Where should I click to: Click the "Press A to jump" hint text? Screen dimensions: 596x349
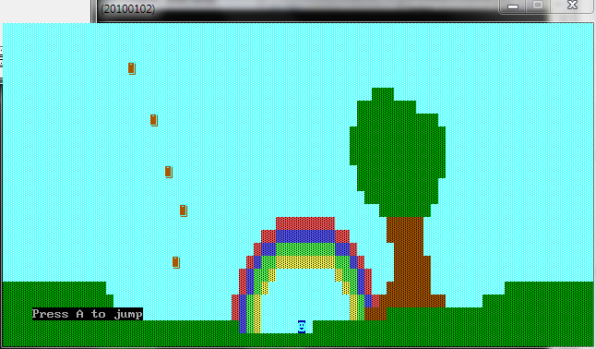pos(88,314)
